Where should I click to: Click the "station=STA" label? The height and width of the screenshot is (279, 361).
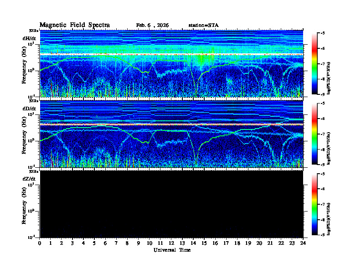[203, 25]
